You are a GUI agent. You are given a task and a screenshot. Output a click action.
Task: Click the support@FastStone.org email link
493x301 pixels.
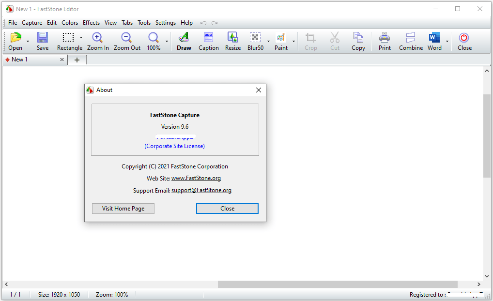(201, 190)
